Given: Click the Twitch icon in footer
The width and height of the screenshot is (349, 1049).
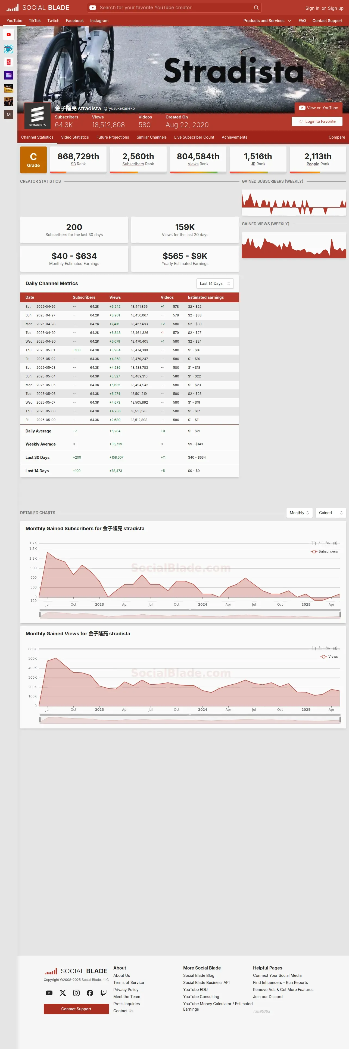Looking at the screenshot, I should click(104, 993).
